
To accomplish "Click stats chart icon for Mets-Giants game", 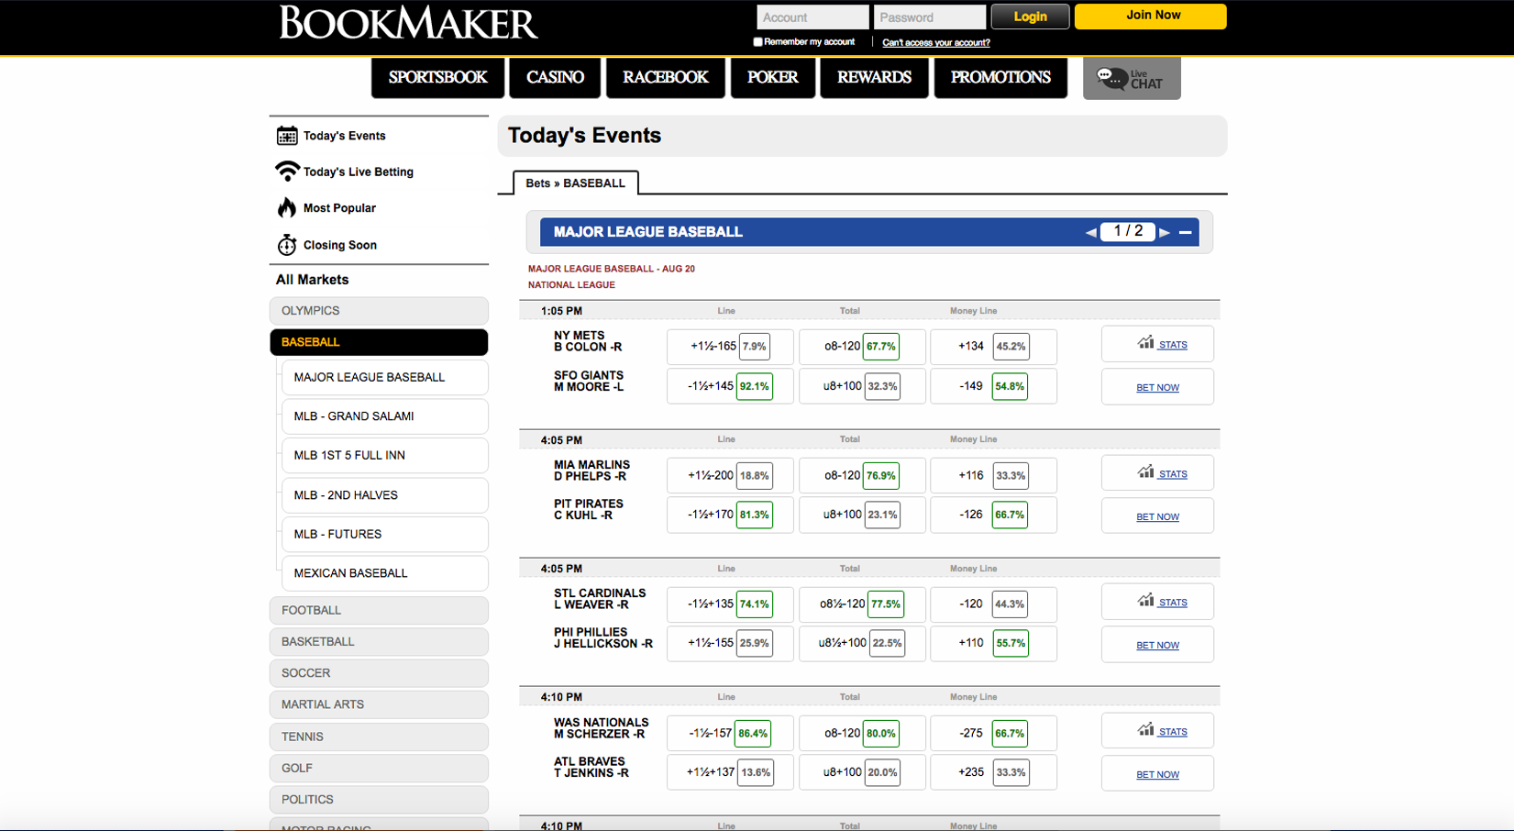I will point(1145,343).
